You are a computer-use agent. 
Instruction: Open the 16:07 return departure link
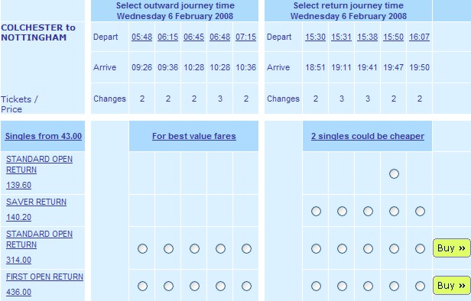click(419, 37)
